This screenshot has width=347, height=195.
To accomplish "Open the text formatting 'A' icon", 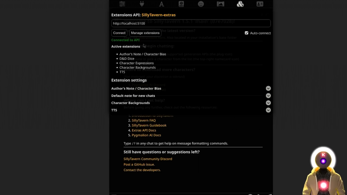I will 162,4.
